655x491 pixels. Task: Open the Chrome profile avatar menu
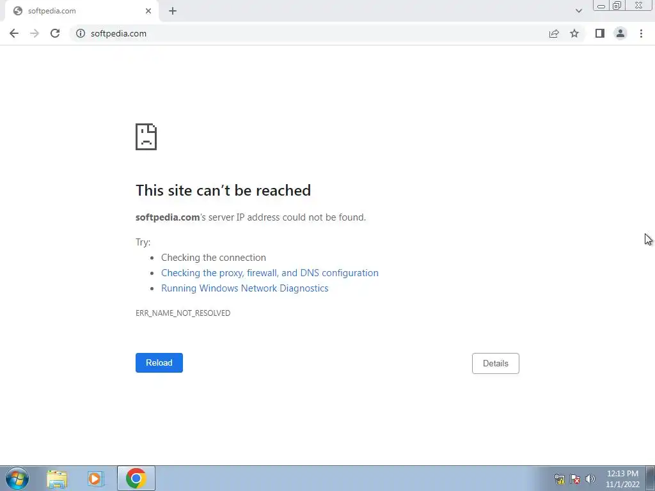620,33
